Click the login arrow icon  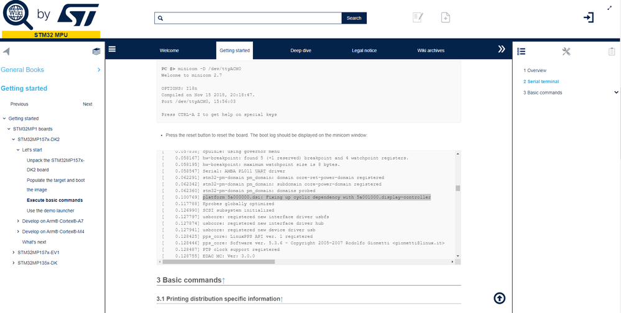(589, 17)
